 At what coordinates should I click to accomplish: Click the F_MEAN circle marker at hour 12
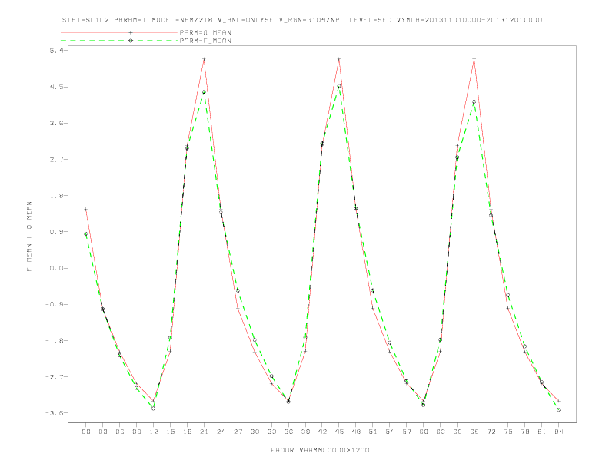pos(154,409)
